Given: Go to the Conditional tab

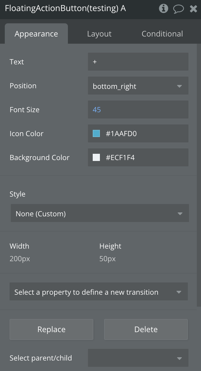Looking at the screenshot, I should pyautogui.click(x=162, y=34).
